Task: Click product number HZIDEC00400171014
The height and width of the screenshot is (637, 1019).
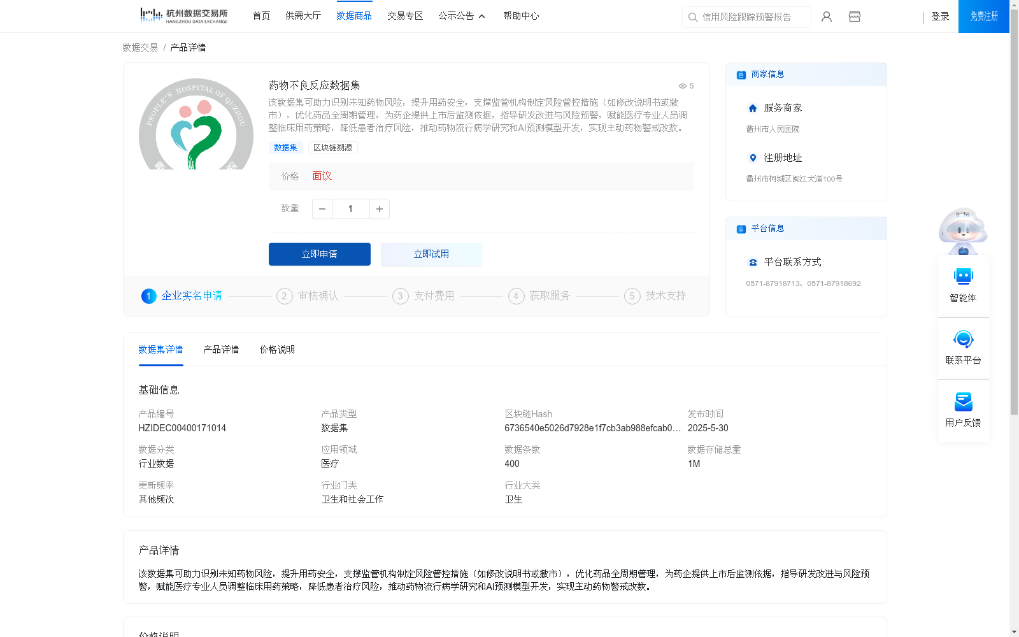Action: 182,428
